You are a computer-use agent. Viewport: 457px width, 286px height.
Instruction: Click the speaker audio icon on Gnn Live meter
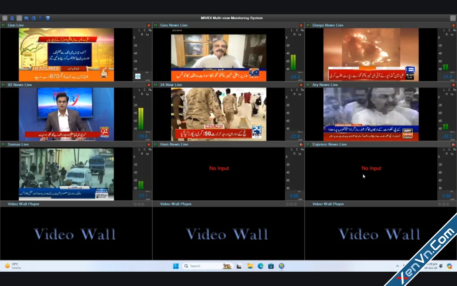(138, 76)
